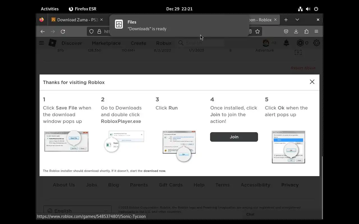Click the tracking protection shield icon
Screen dimensions: 359x224
(91, 31)
